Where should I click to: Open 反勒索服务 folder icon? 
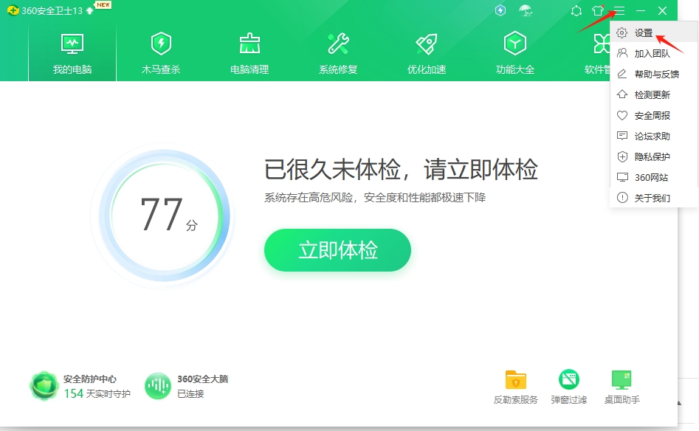pos(516,380)
